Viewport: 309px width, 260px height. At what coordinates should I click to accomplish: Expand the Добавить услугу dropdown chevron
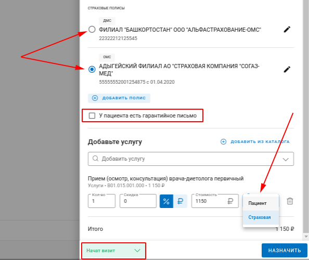point(286,159)
